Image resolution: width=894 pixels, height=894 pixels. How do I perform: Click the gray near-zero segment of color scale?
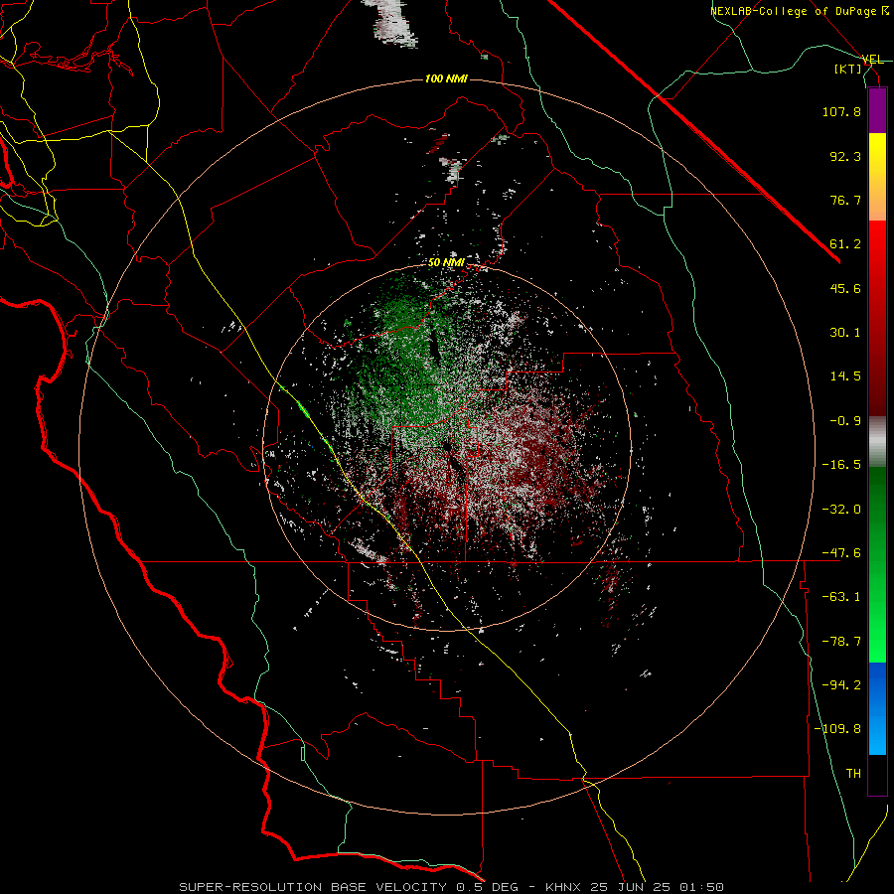pyautogui.click(x=877, y=442)
